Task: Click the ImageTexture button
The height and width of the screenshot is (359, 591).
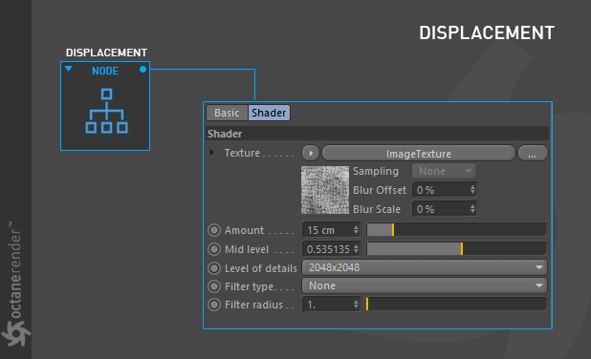Action: pyautogui.click(x=418, y=153)
